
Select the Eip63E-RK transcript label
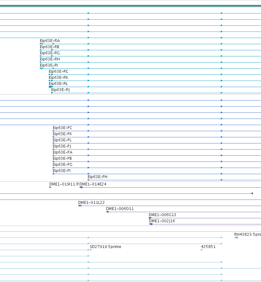coord(59,78)
